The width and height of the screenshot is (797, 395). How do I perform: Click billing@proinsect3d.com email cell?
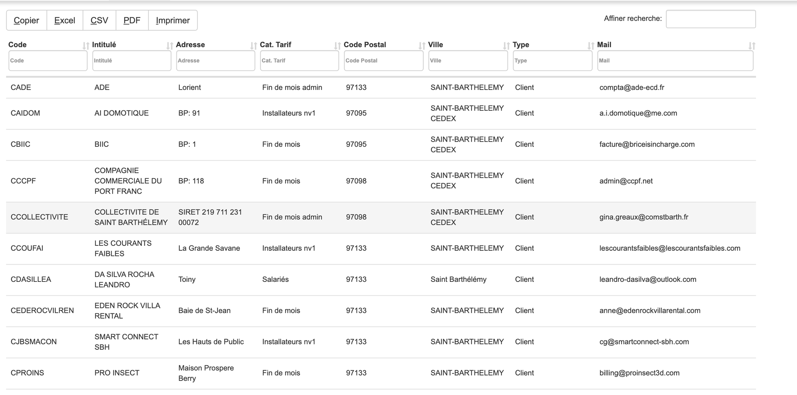pos(640,373)
